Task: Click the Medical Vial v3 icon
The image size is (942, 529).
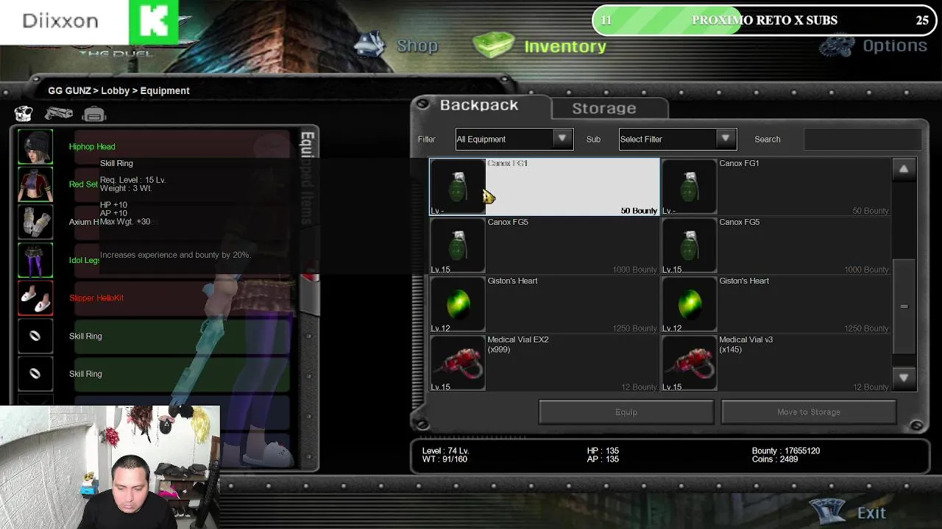Action: (x=689, y=363)
